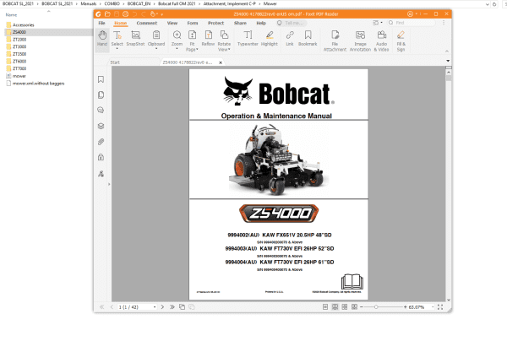507x341 pixels.
Task: Zoom out with the minus button
Action: [x=362, y=307]
